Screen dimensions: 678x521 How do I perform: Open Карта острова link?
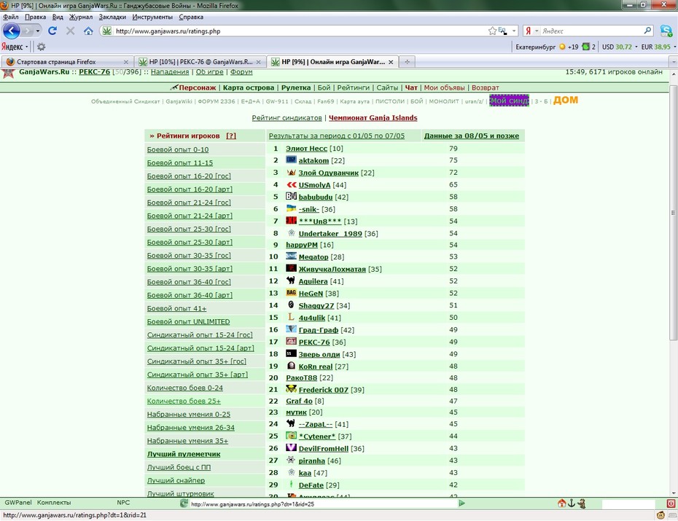tap(248, 87)
